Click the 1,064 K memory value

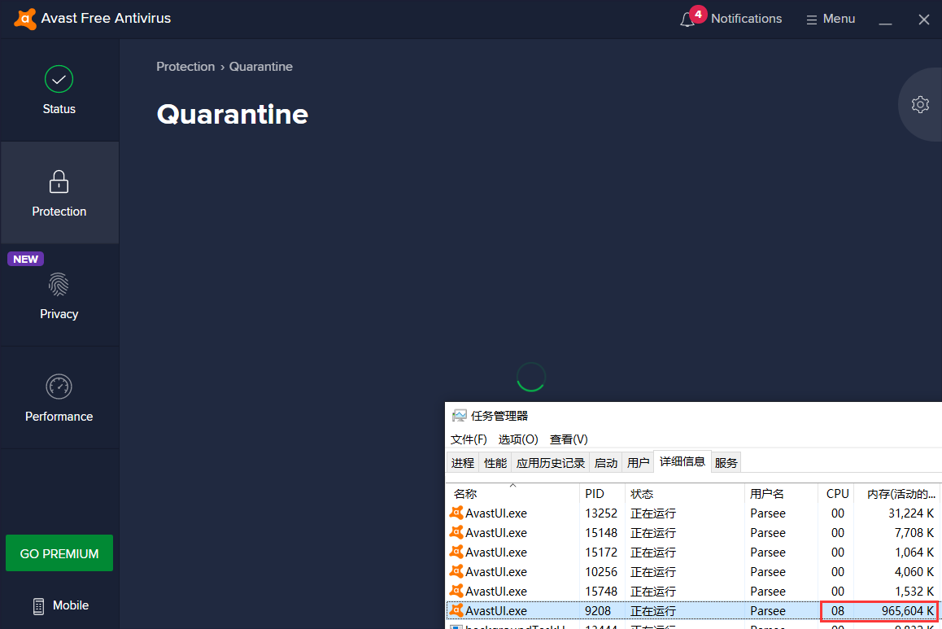click(x=914, y=552)
